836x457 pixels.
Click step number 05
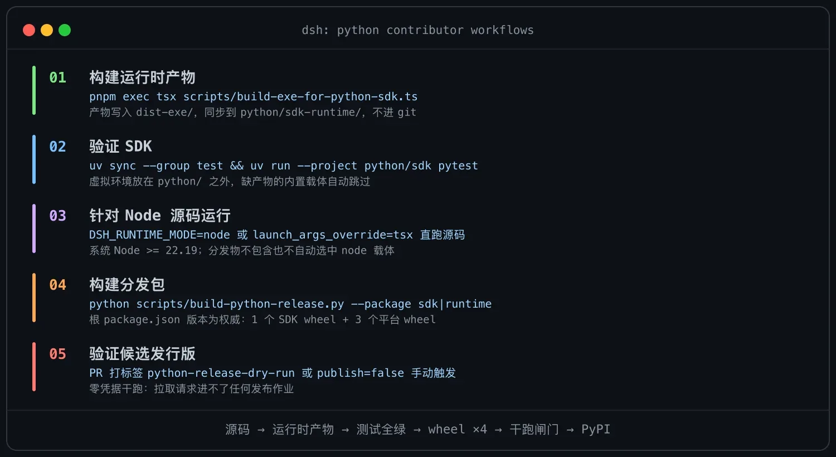click(x=57, y=354)
